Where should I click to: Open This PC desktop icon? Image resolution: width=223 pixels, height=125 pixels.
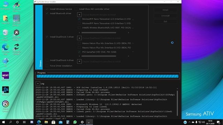6,5
